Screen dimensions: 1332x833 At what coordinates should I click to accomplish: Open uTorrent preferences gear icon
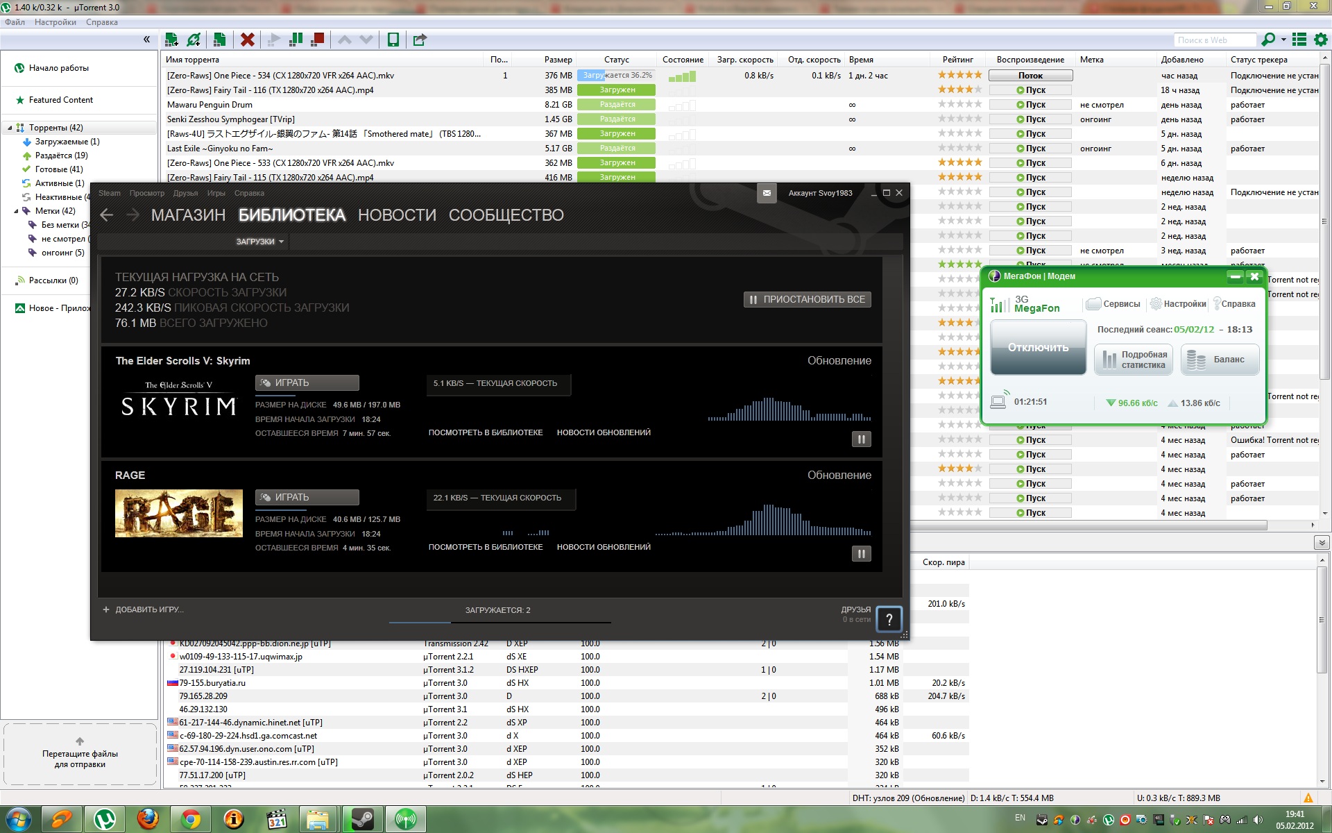(1321, 40)
